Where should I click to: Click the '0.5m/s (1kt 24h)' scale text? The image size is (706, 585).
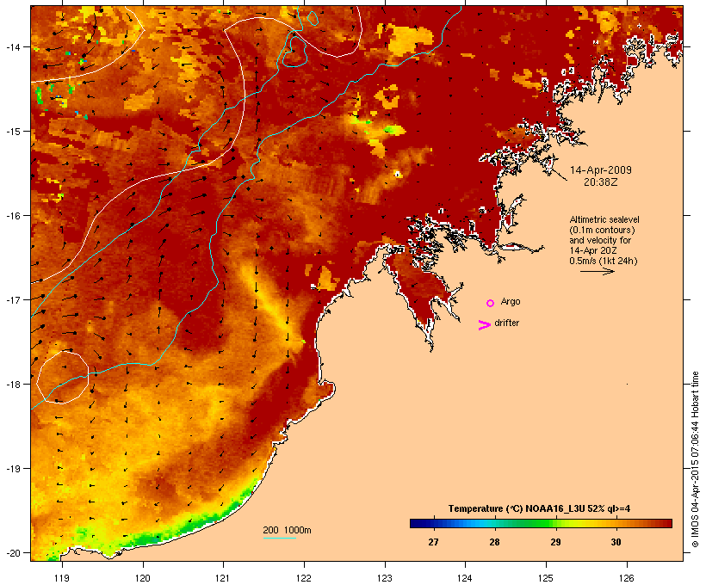604,261
